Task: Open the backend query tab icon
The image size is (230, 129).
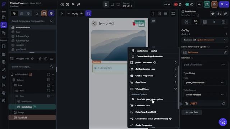Action: 205,22
